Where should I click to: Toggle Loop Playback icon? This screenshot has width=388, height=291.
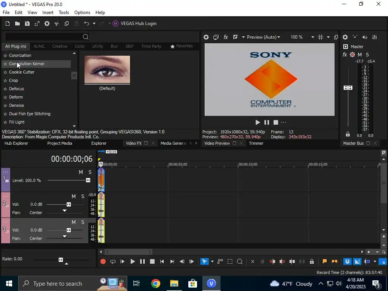click(113, 261)
